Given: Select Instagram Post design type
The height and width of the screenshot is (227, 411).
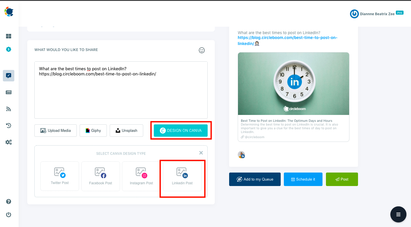Looking at the screenshot, I should click(x=141, y=176).
